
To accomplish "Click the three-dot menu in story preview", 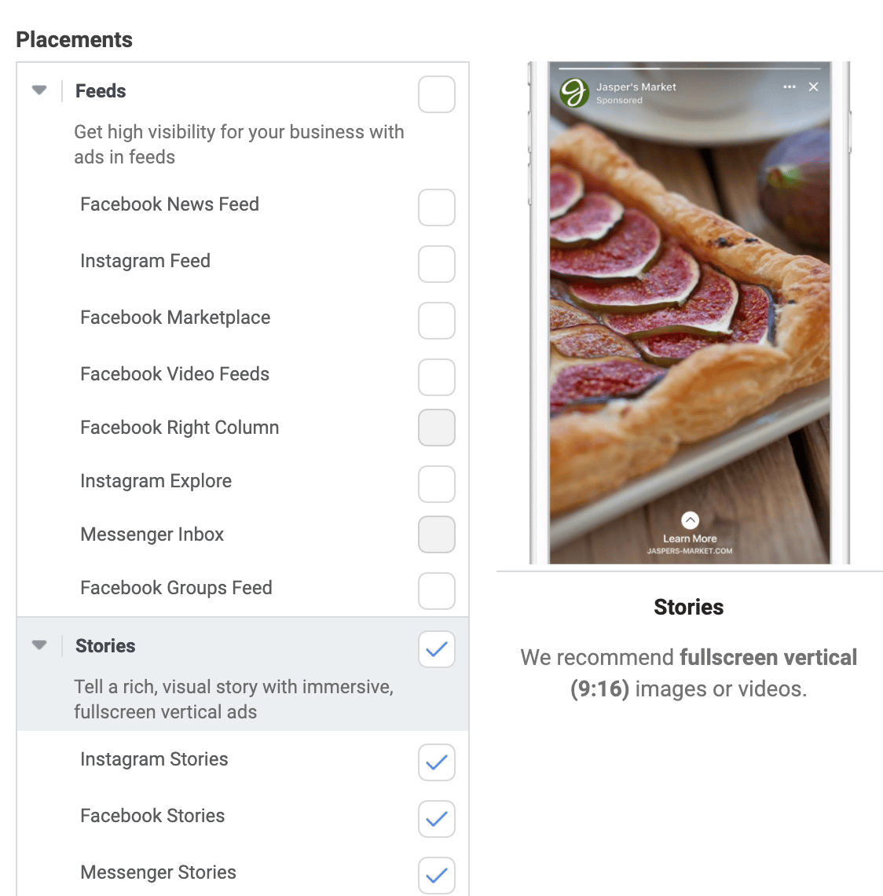I will [x=790, y=87].
